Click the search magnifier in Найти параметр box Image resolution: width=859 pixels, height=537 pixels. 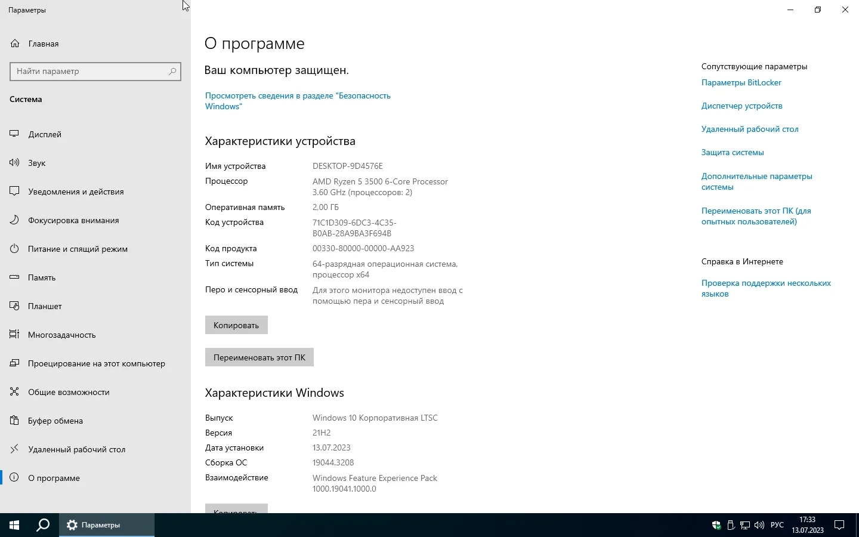(172, 72)
